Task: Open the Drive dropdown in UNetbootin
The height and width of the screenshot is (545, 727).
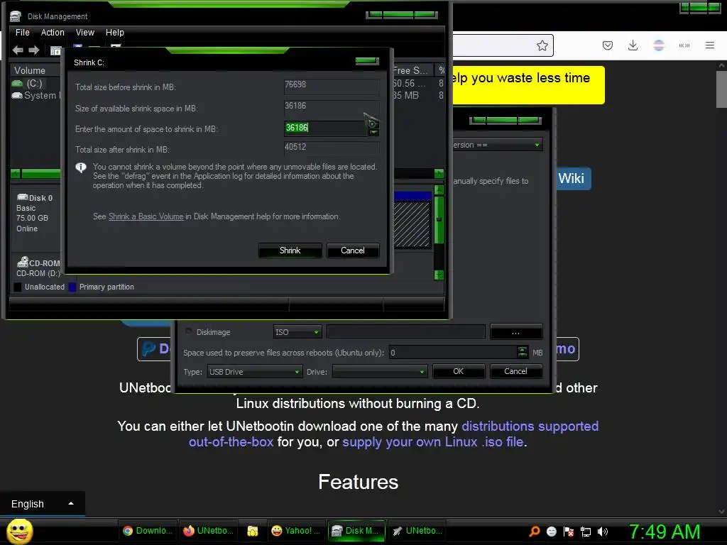Action: [380, 372]
